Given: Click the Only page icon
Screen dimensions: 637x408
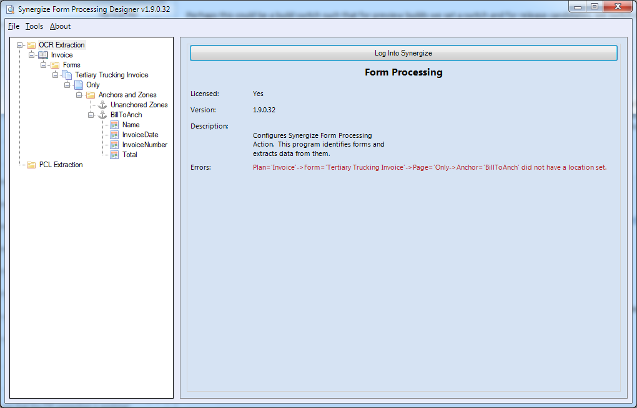Looking at the screenshot, I should coord(79,85).
